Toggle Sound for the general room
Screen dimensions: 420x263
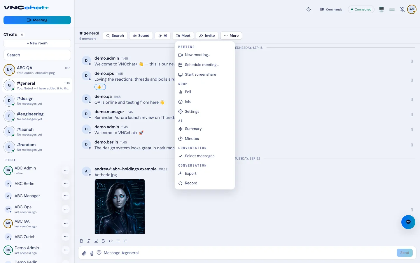point(141,36)
